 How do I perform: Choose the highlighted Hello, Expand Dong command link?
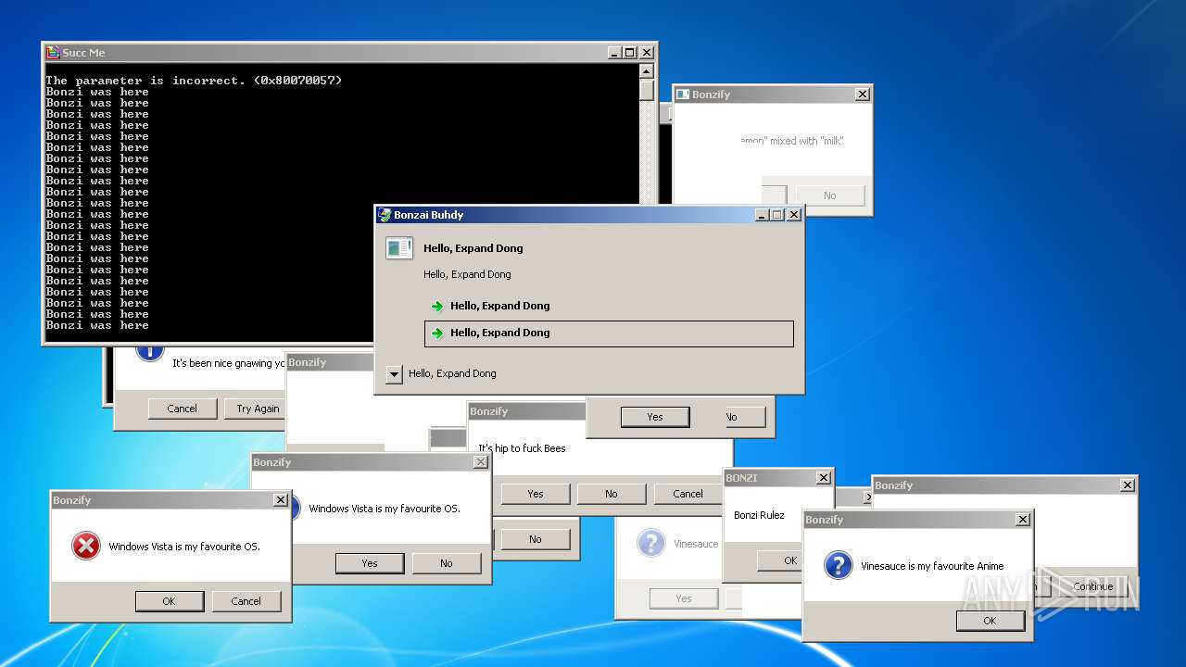coord(609,333)
